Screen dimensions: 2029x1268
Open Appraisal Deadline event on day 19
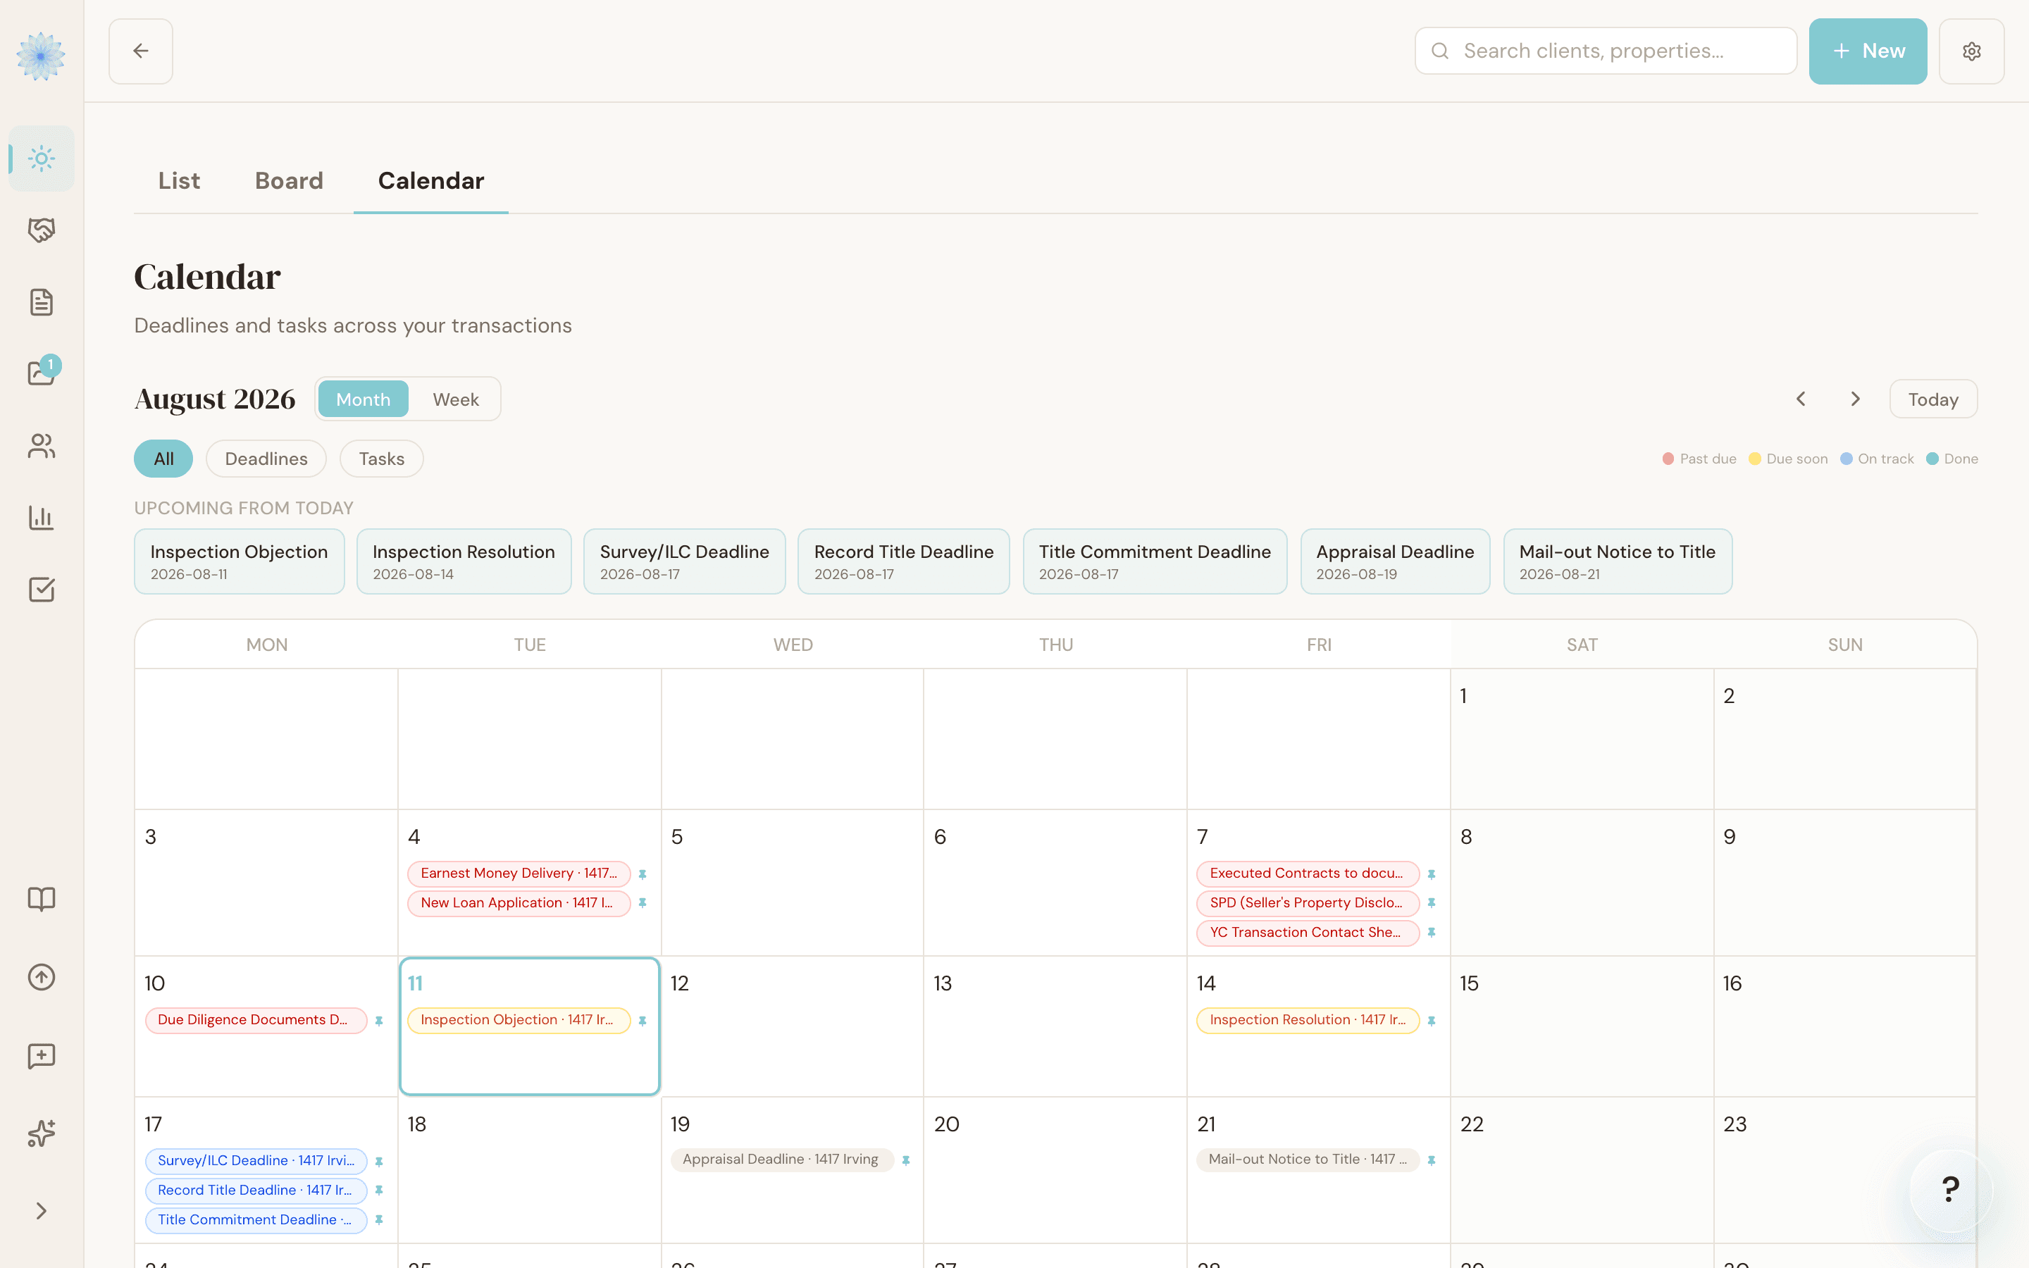(x=782, y=1160)
